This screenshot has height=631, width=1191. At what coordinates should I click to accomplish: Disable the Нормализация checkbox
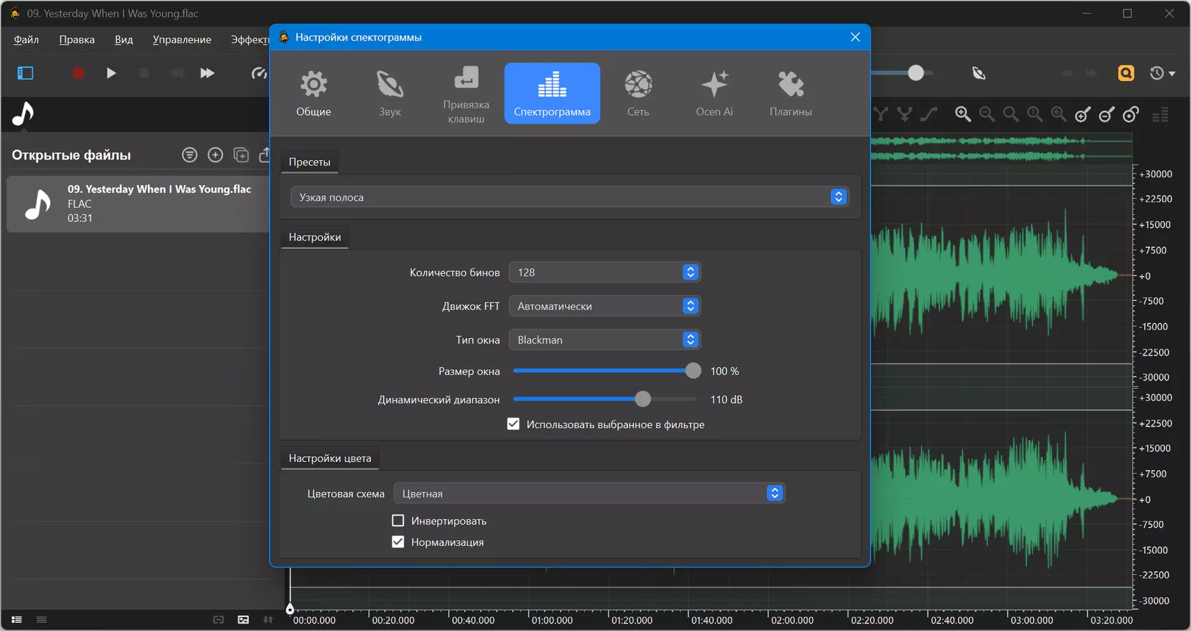[398, 542]
